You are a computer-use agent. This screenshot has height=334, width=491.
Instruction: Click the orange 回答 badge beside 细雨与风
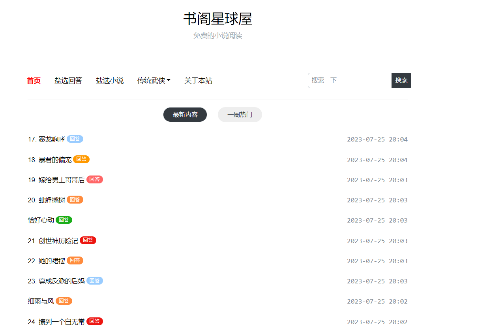pos(64,301)
